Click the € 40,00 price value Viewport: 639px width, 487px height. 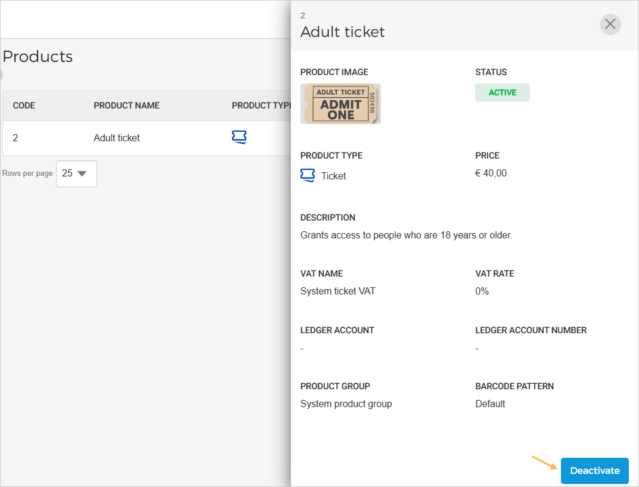click(491, 173)
